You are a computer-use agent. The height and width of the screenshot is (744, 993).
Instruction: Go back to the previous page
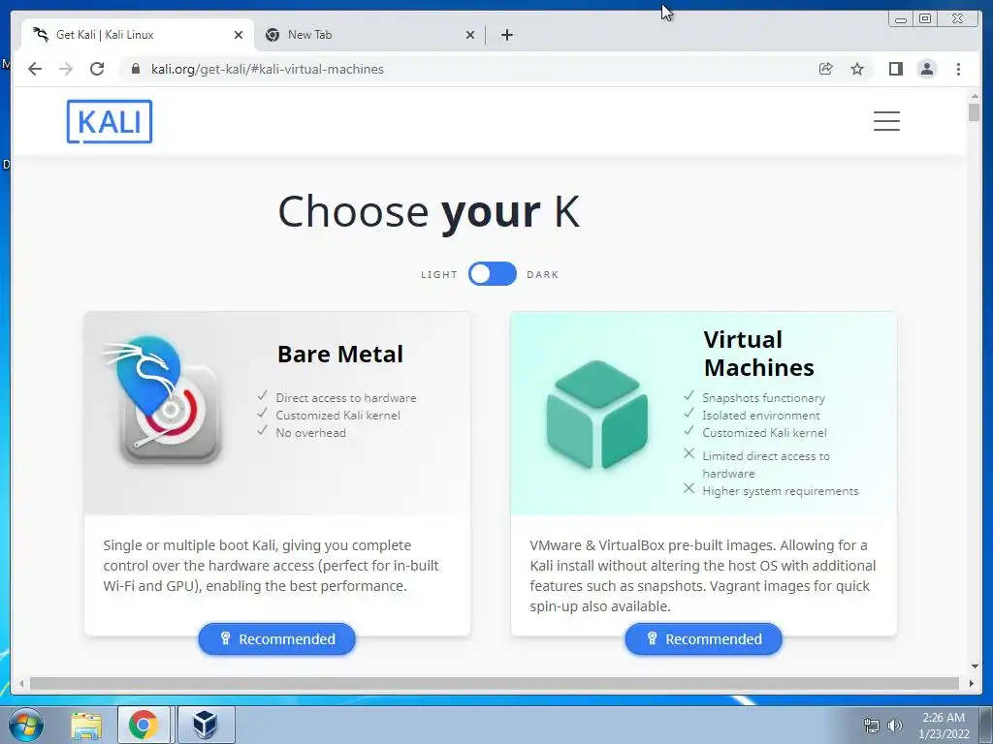pos(35,69)
